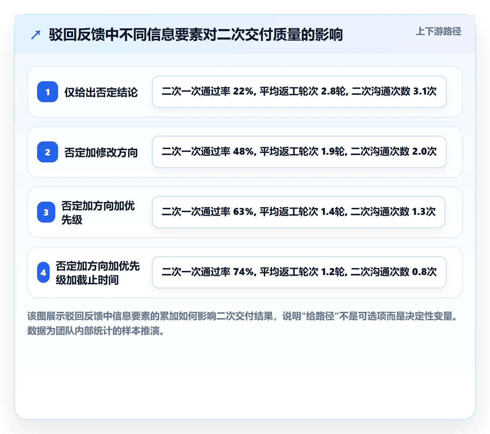Select the 否定加修改方向 label
The height and width of the screenshot is (434, 490).
coord(101,153)
